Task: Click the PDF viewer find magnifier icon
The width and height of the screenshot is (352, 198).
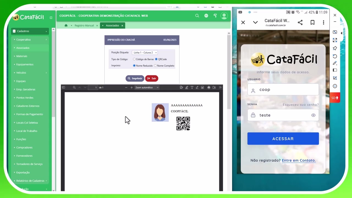Action: point(74,87)
